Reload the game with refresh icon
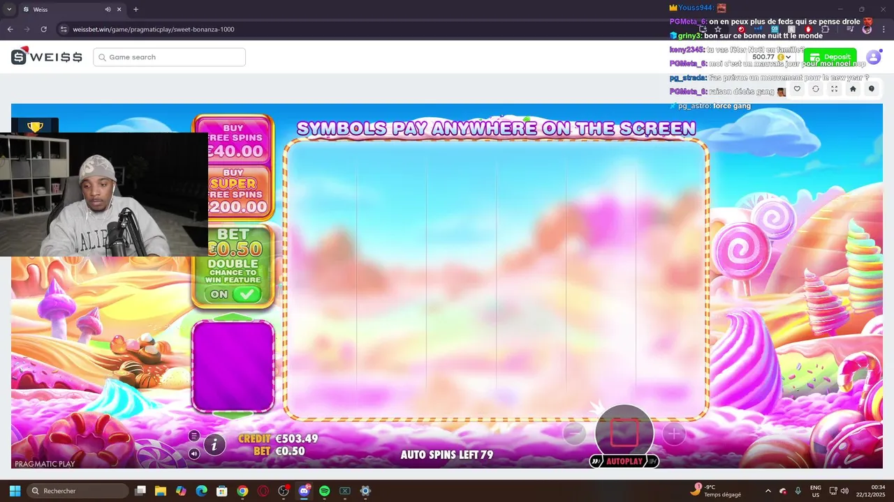894x502 pixels. pos(816,89)
